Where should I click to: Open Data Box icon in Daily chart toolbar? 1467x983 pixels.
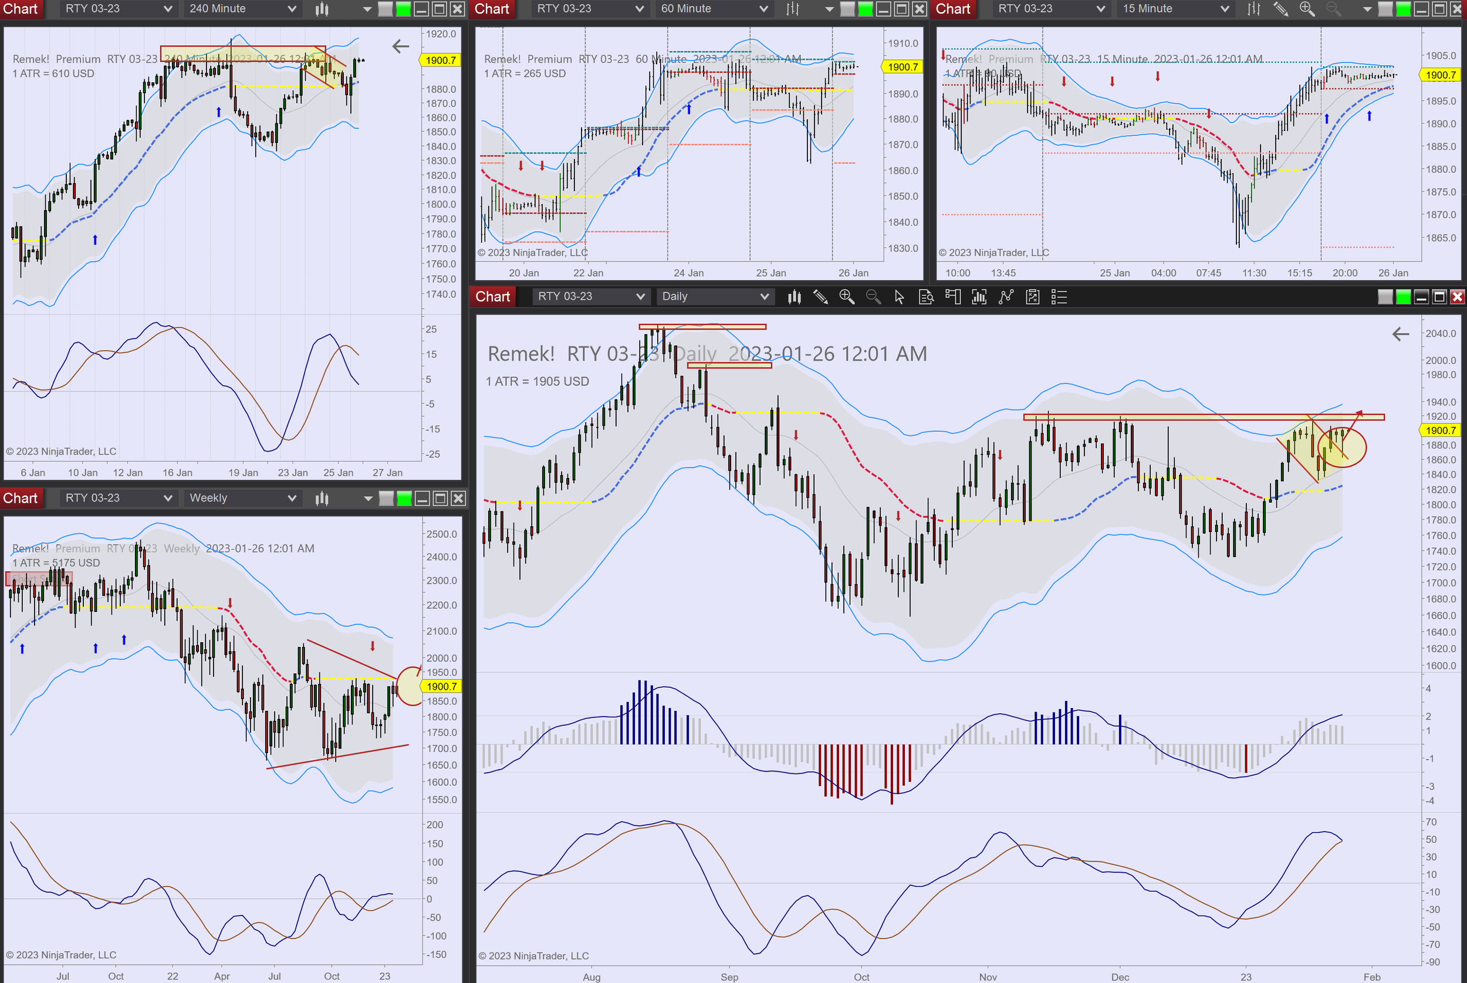tap(927, 297)
